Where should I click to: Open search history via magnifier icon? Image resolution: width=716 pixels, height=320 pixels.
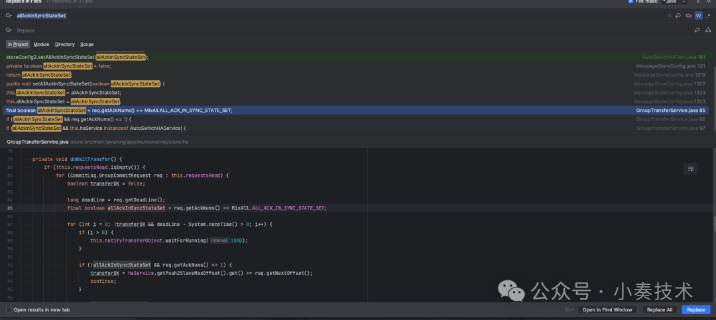pyautogui.click(x=8, y=15)
